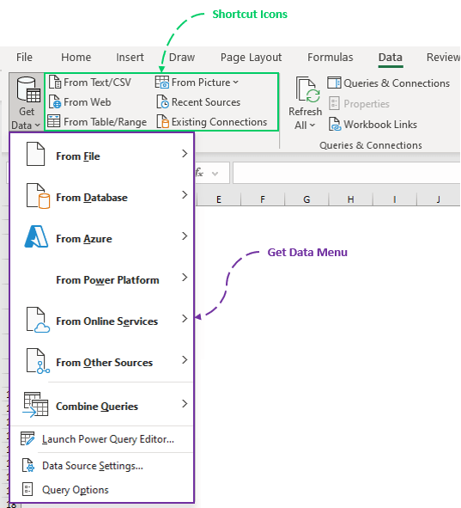Select column G header
Viewport: 461px width, 508px height.
tap(306, 199)
